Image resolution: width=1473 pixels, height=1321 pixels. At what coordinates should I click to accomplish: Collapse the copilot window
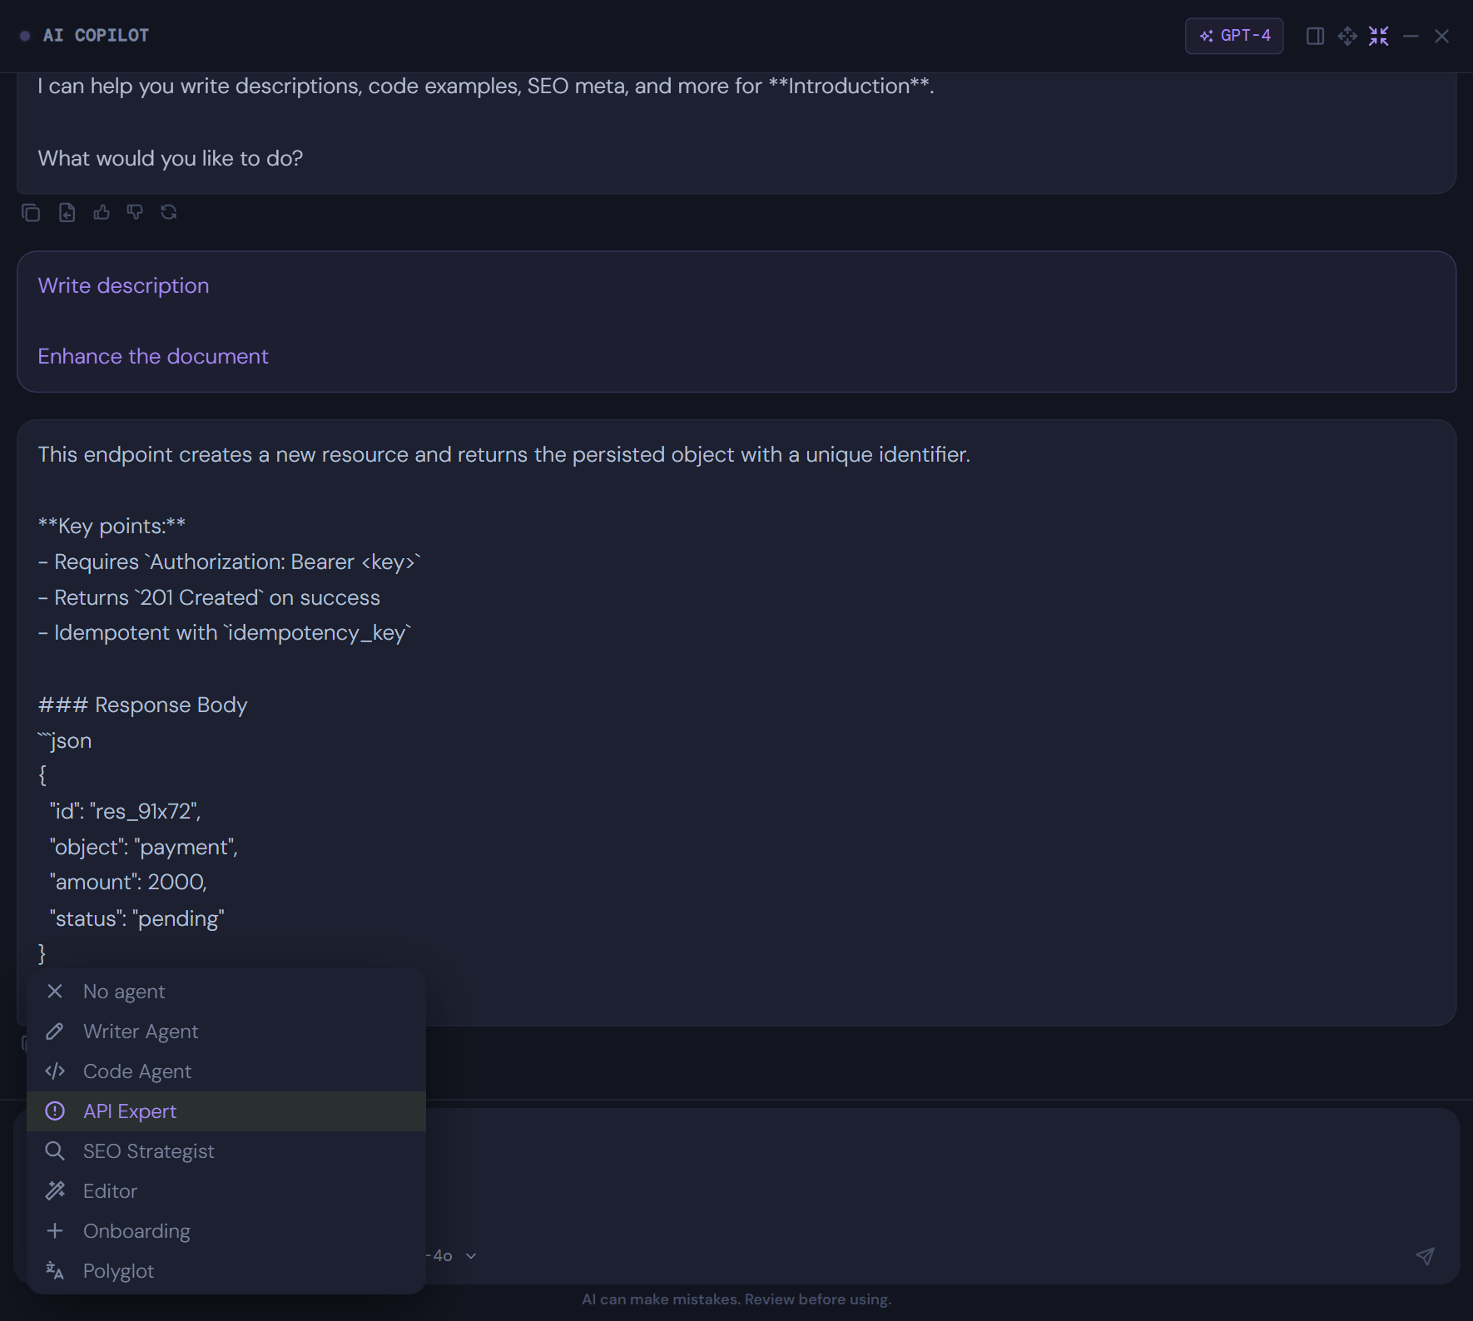coord(1378,36)
